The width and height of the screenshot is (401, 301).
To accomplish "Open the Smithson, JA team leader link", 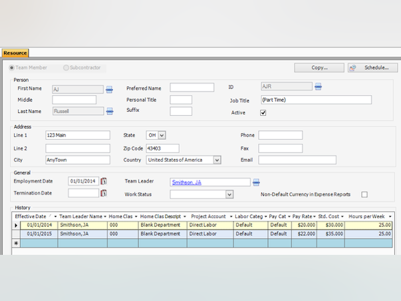I will [186, 182].
